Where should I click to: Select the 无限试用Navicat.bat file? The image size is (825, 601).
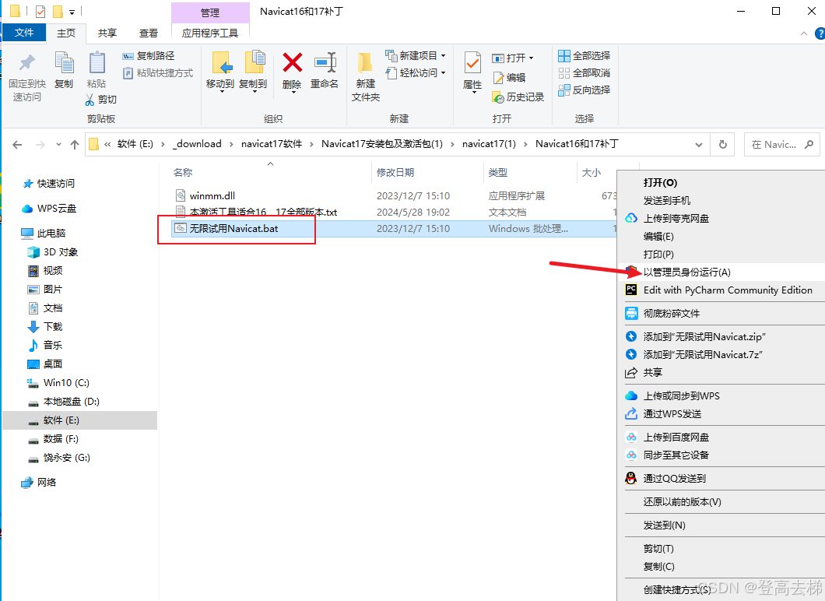(x=233, y=228)
